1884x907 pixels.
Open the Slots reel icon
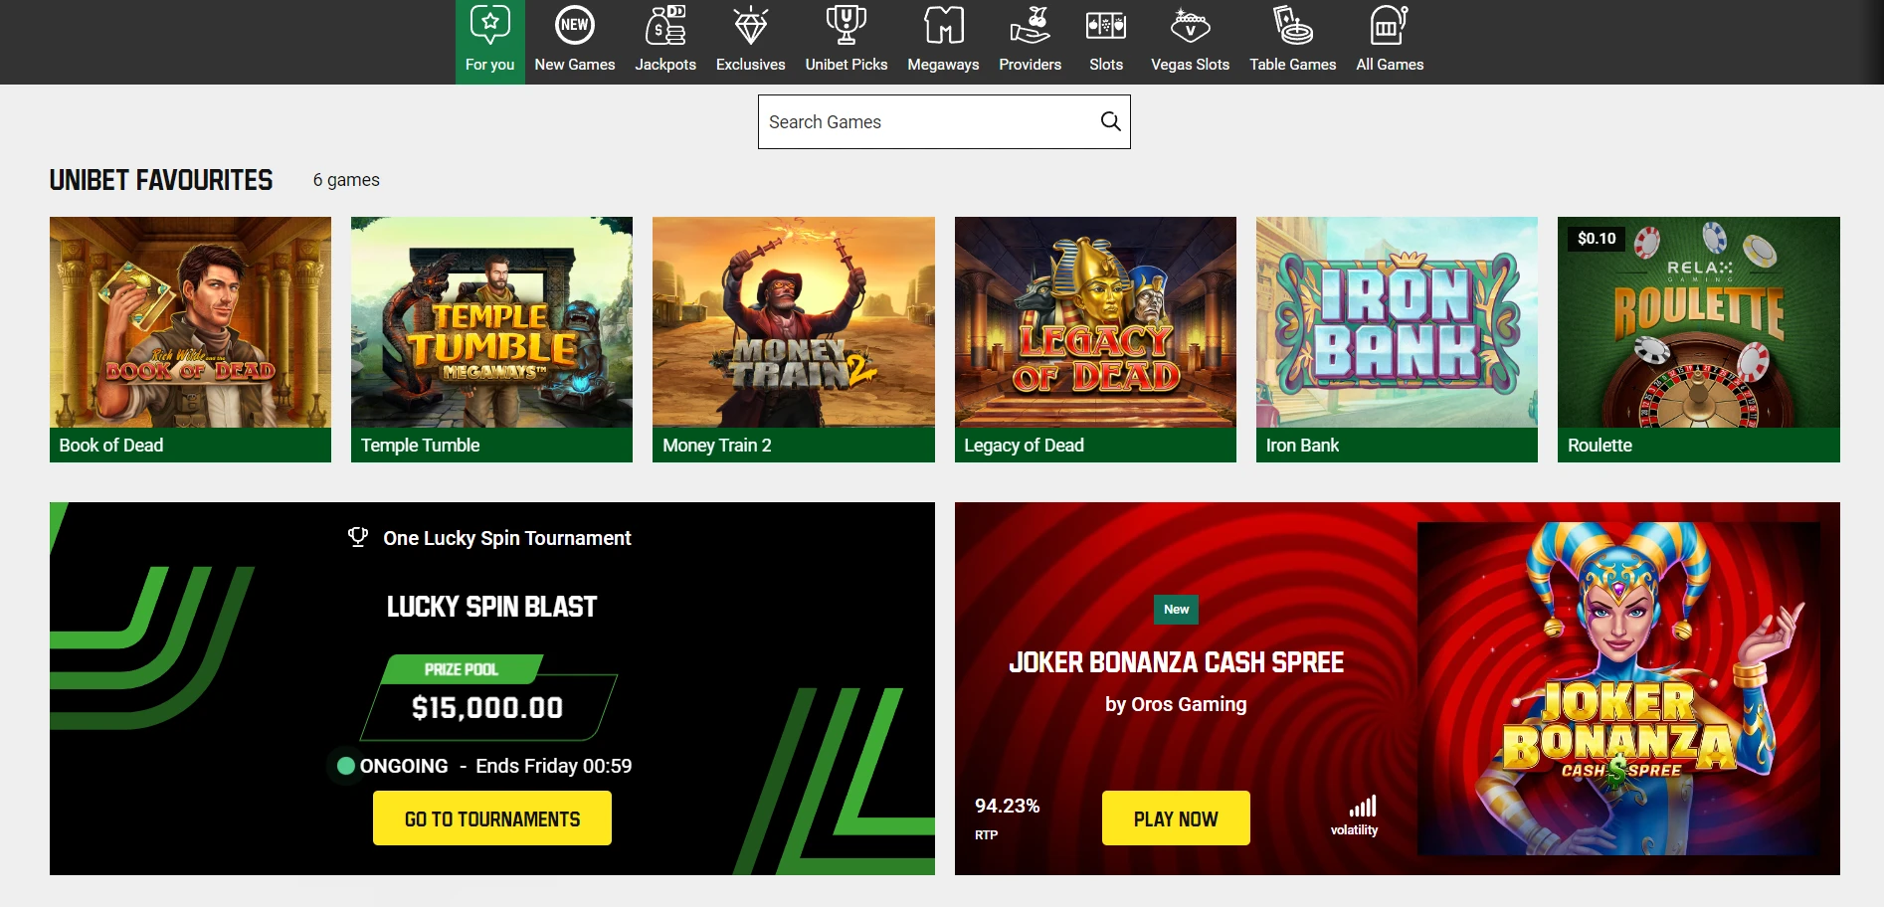[x=1105, y=25]
